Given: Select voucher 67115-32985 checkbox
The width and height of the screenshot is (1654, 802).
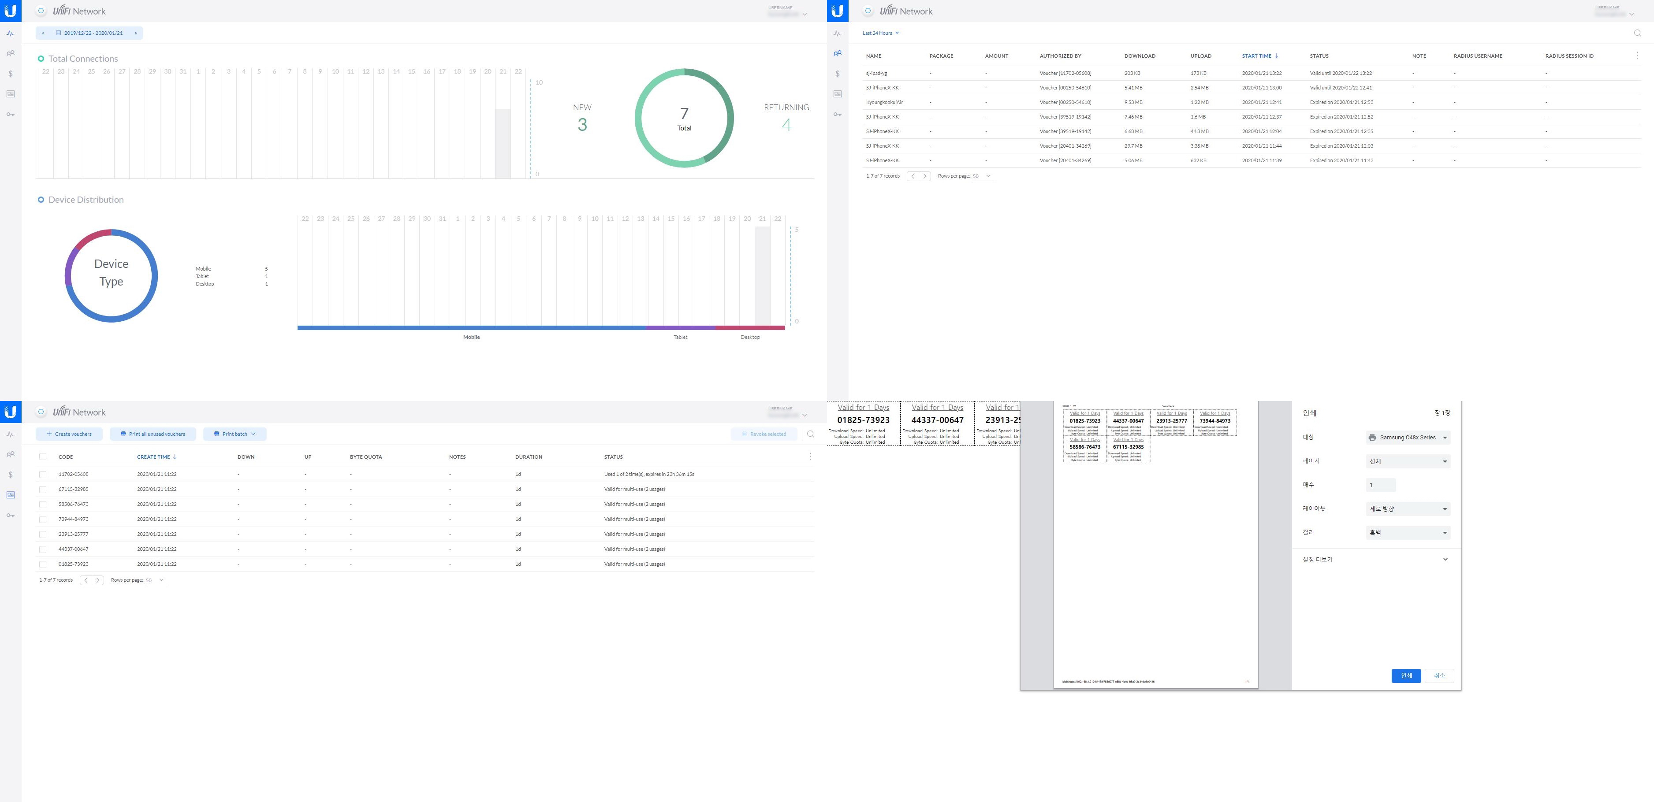Looking at the screenshot, I should click(43, 490).
